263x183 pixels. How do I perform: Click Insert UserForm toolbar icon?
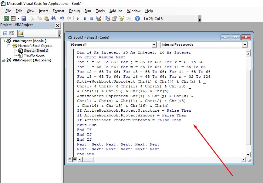13,18
